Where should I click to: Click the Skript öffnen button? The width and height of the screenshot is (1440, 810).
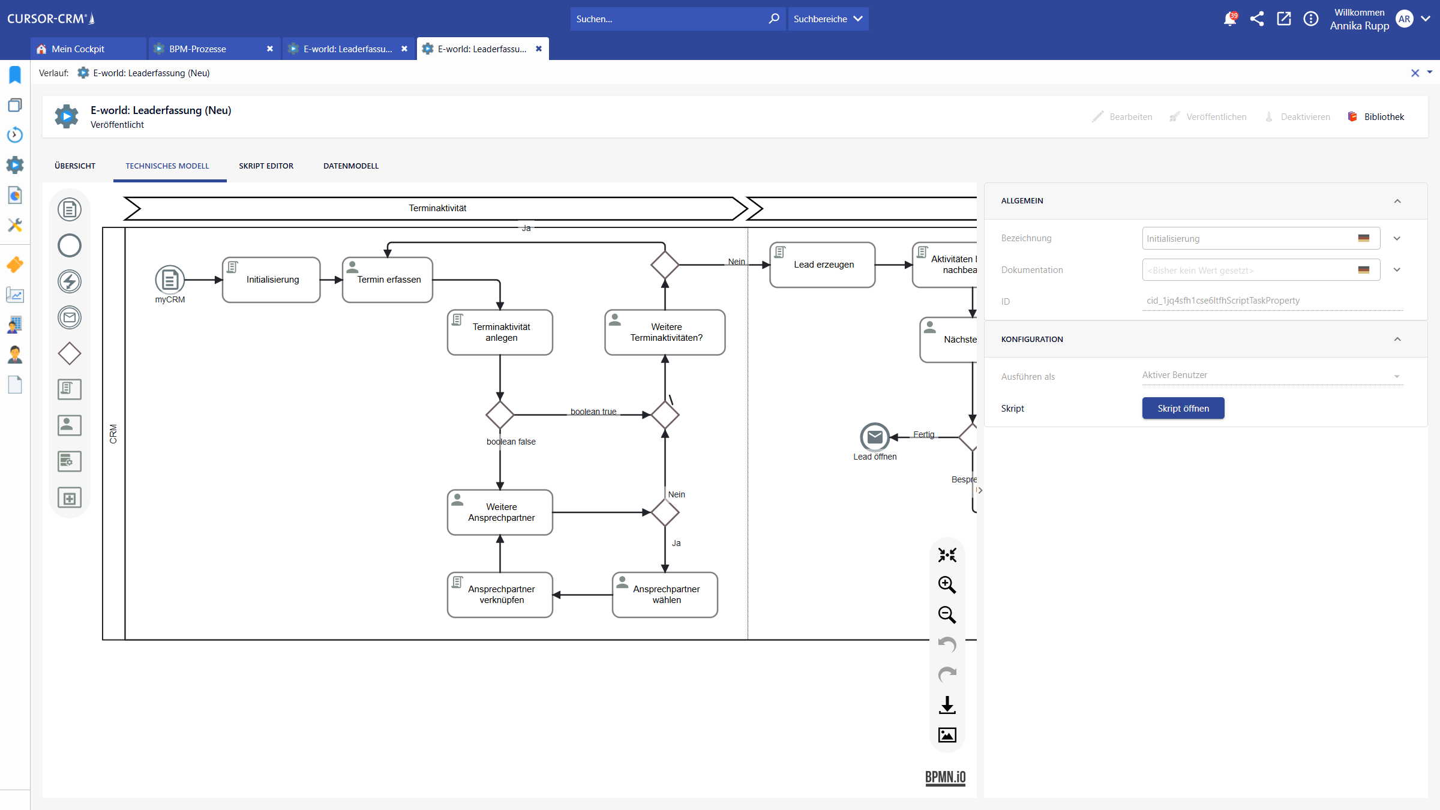1183,409
